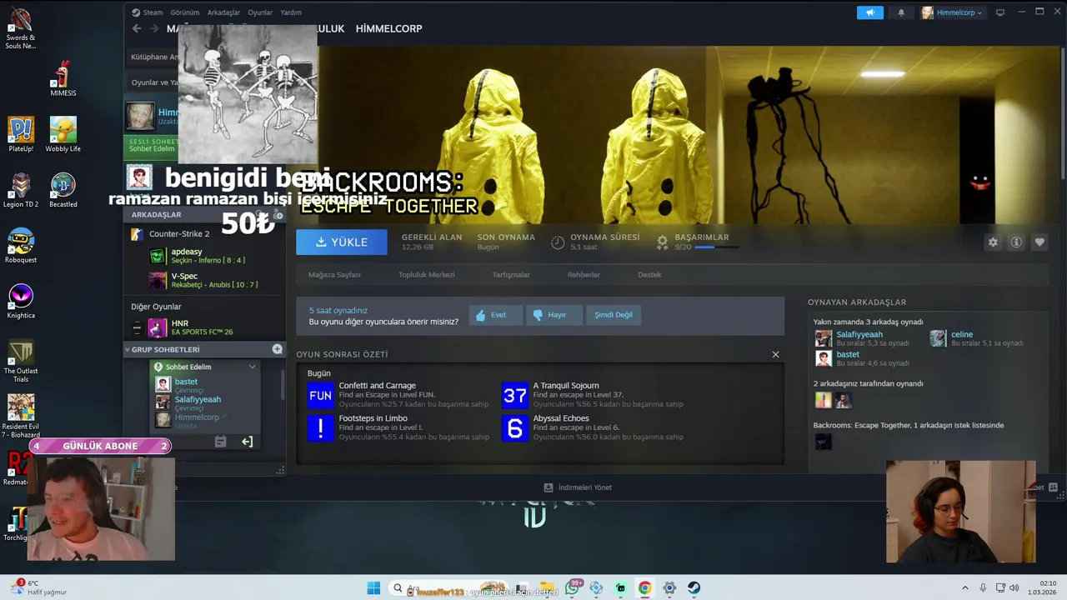Open the Swords & Souls desktop shortcut

(x=20, y=27)
